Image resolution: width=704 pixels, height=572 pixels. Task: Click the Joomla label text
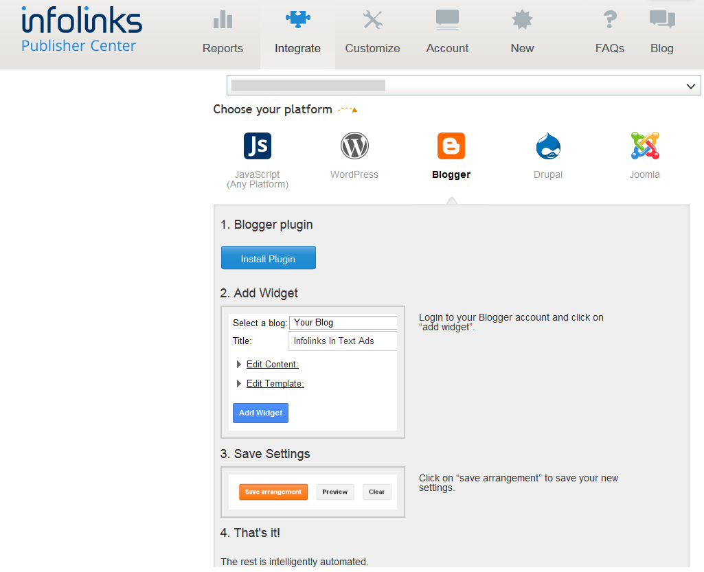coord(645,174)
